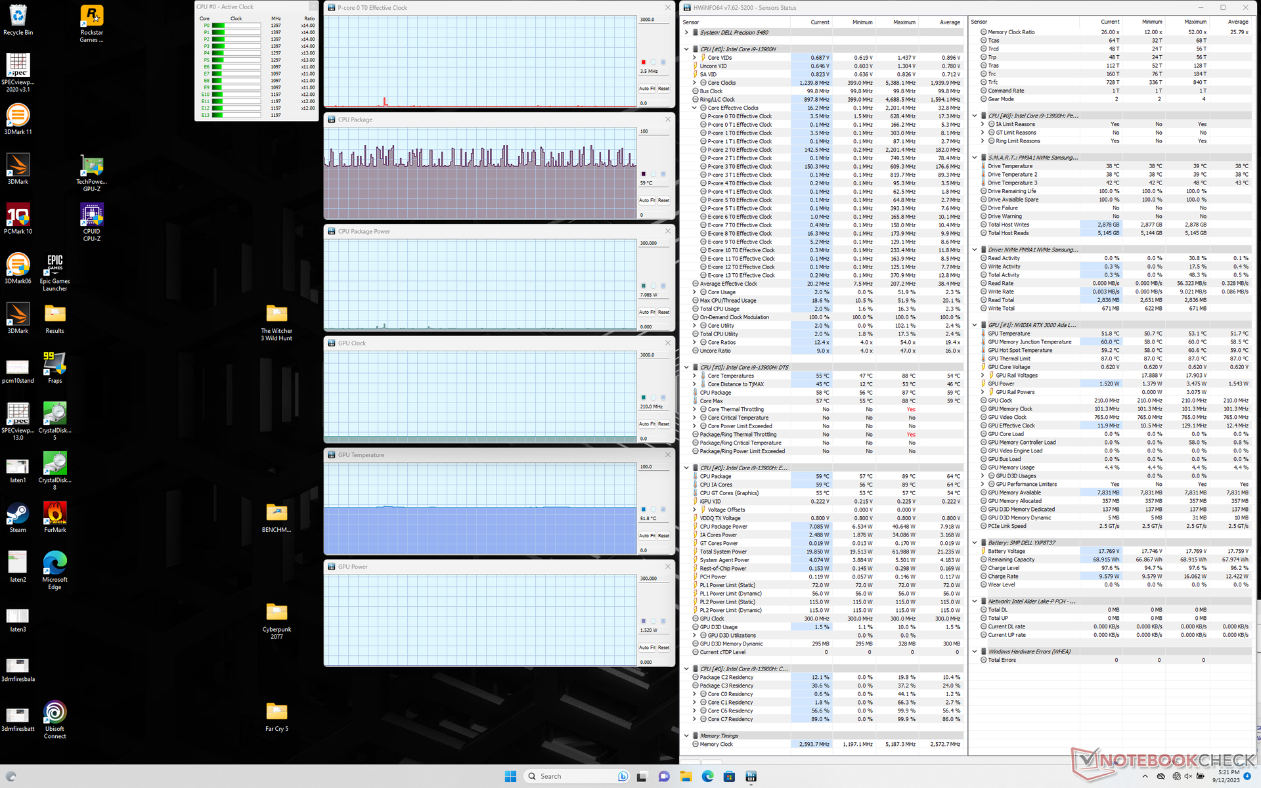Open the Results folder on desktop

[55, 318]
